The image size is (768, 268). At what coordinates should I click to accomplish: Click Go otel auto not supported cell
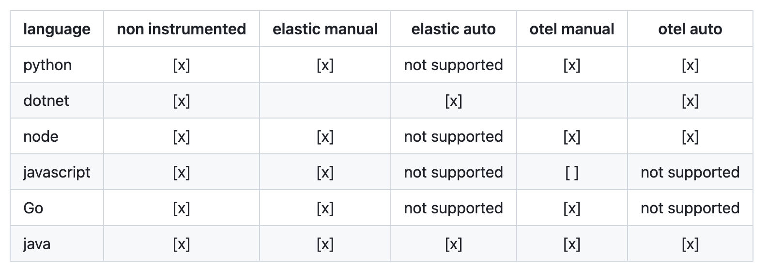690,208
